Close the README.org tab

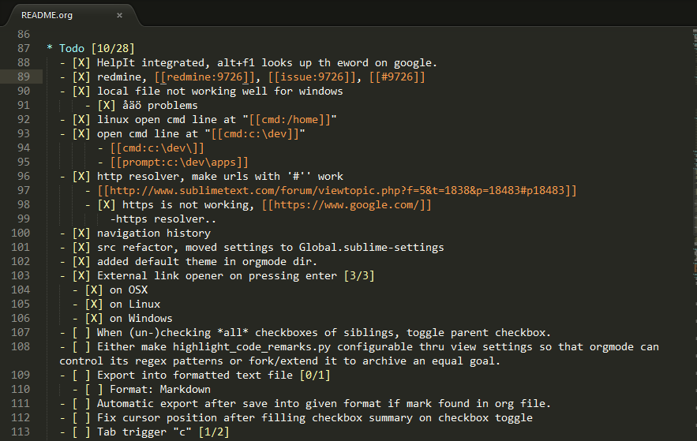[x=119, y=15]
